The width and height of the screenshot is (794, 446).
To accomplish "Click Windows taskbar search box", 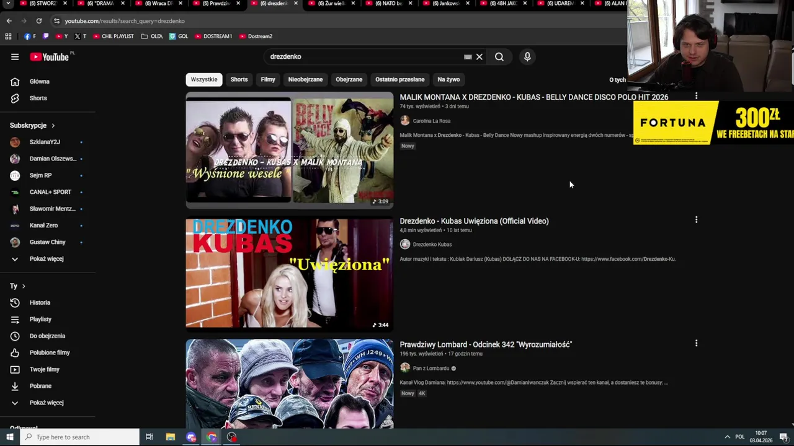I will pyautogui.click(x=79, y=437).
